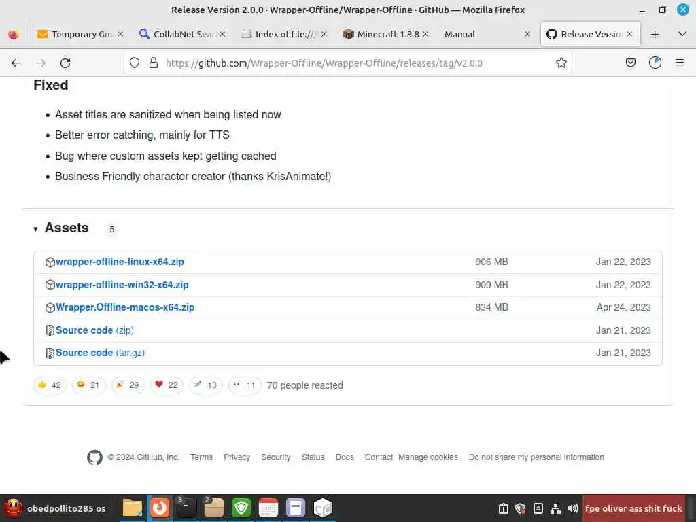This screenshot has height=522, width=696.
Task: Open the Firefox account icon
Action: pos(655,63)
